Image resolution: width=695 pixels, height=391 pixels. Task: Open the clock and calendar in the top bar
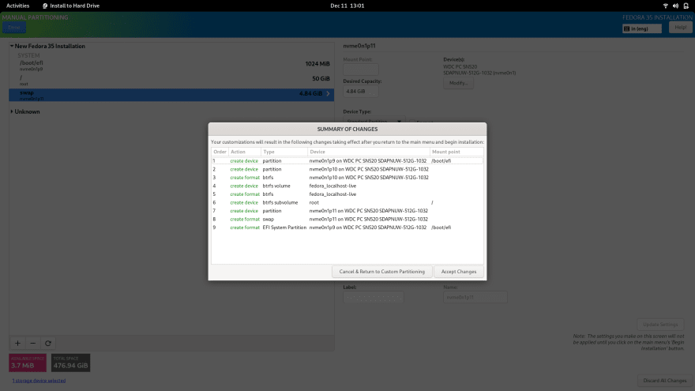pos(347,6)
